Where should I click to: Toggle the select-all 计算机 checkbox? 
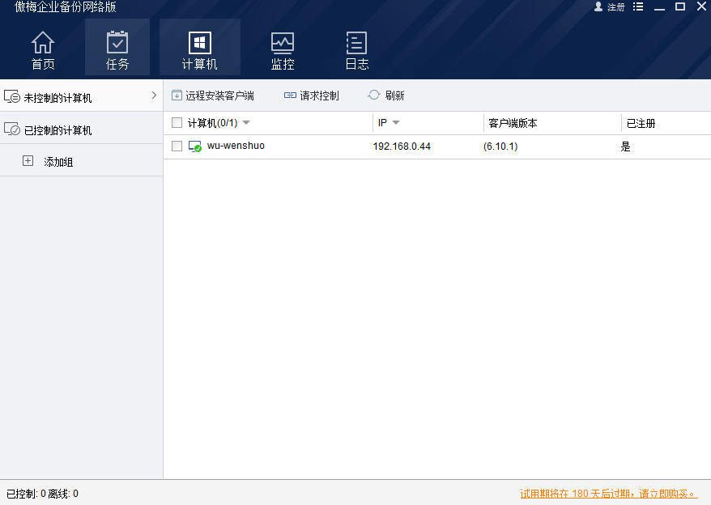tap(177, 123)
